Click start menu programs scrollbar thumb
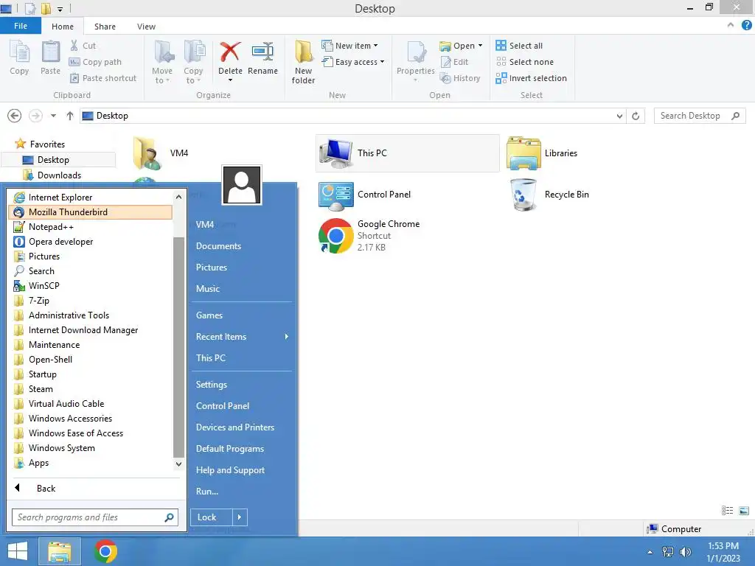Viewport: 755px width, 566px height. 178,347
